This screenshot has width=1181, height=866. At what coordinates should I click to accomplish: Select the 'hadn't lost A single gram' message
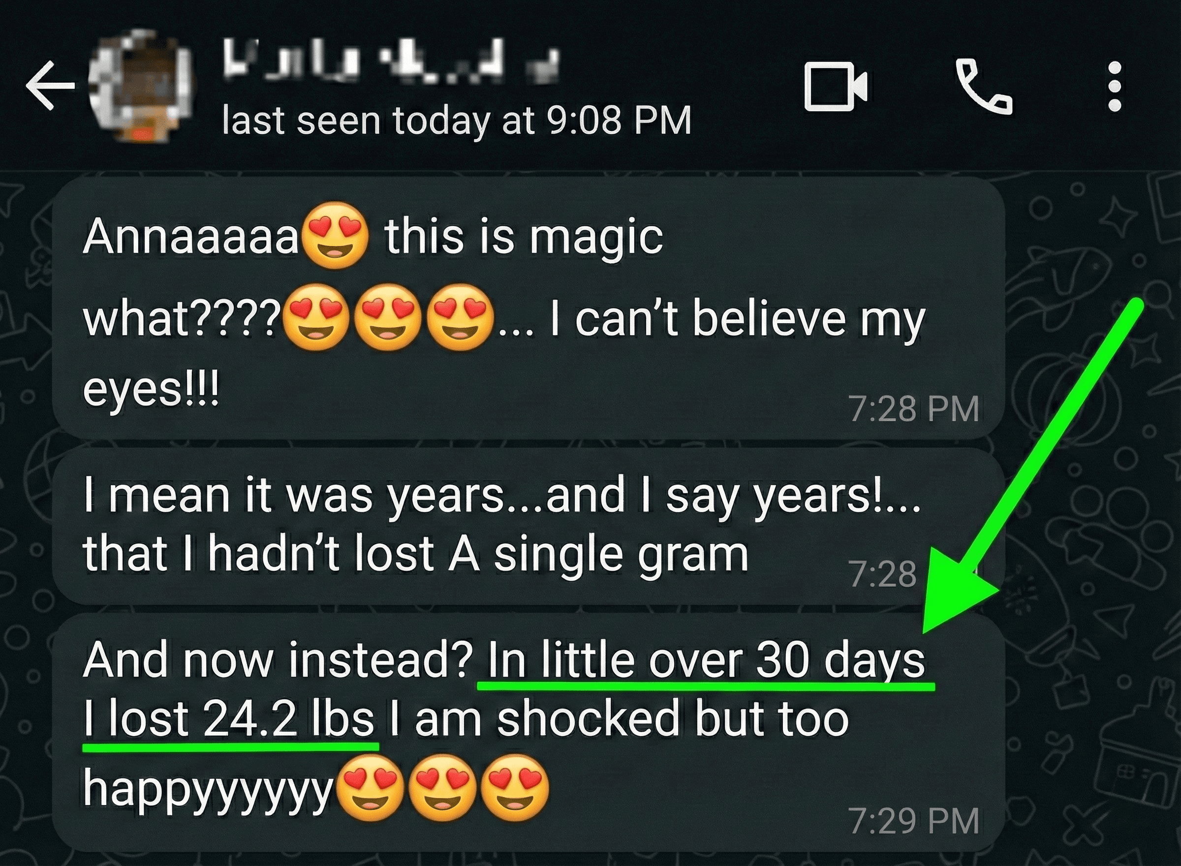[x=528, y=526]
